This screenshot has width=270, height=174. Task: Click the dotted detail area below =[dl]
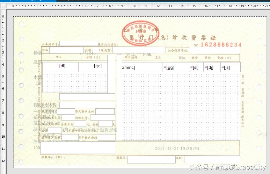coord(75,82)
